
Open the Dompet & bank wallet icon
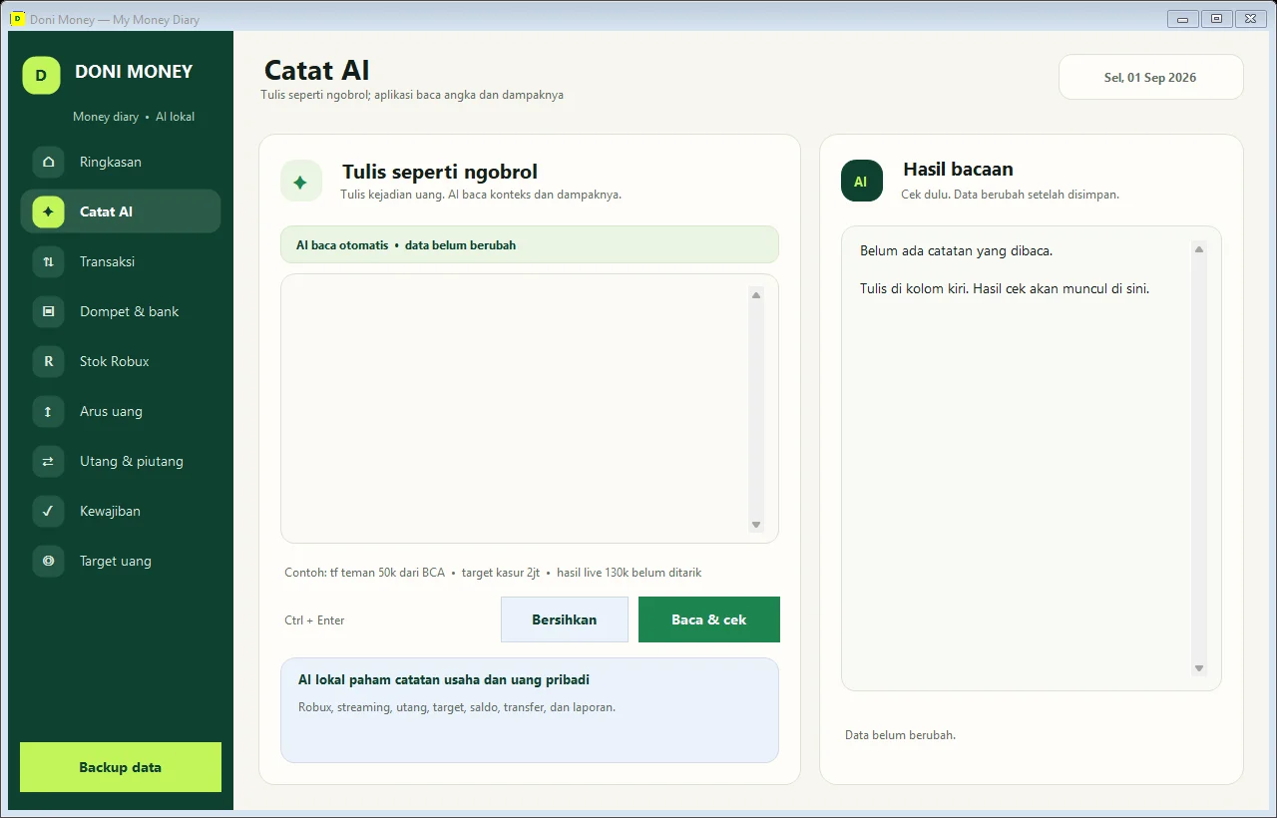pos(48,311)
